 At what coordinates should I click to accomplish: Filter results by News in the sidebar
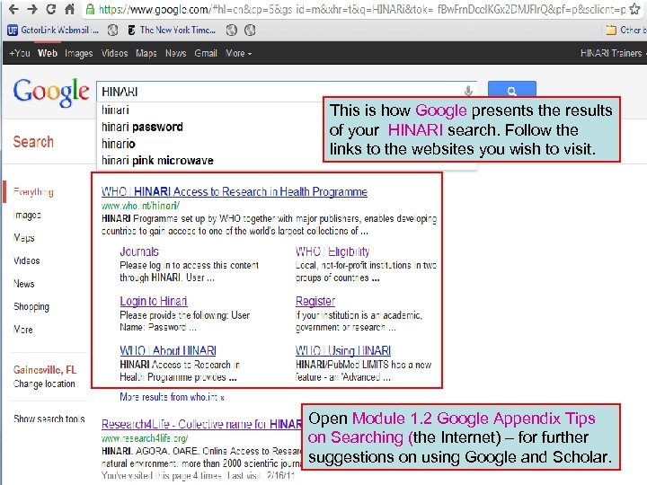[24, 284]
